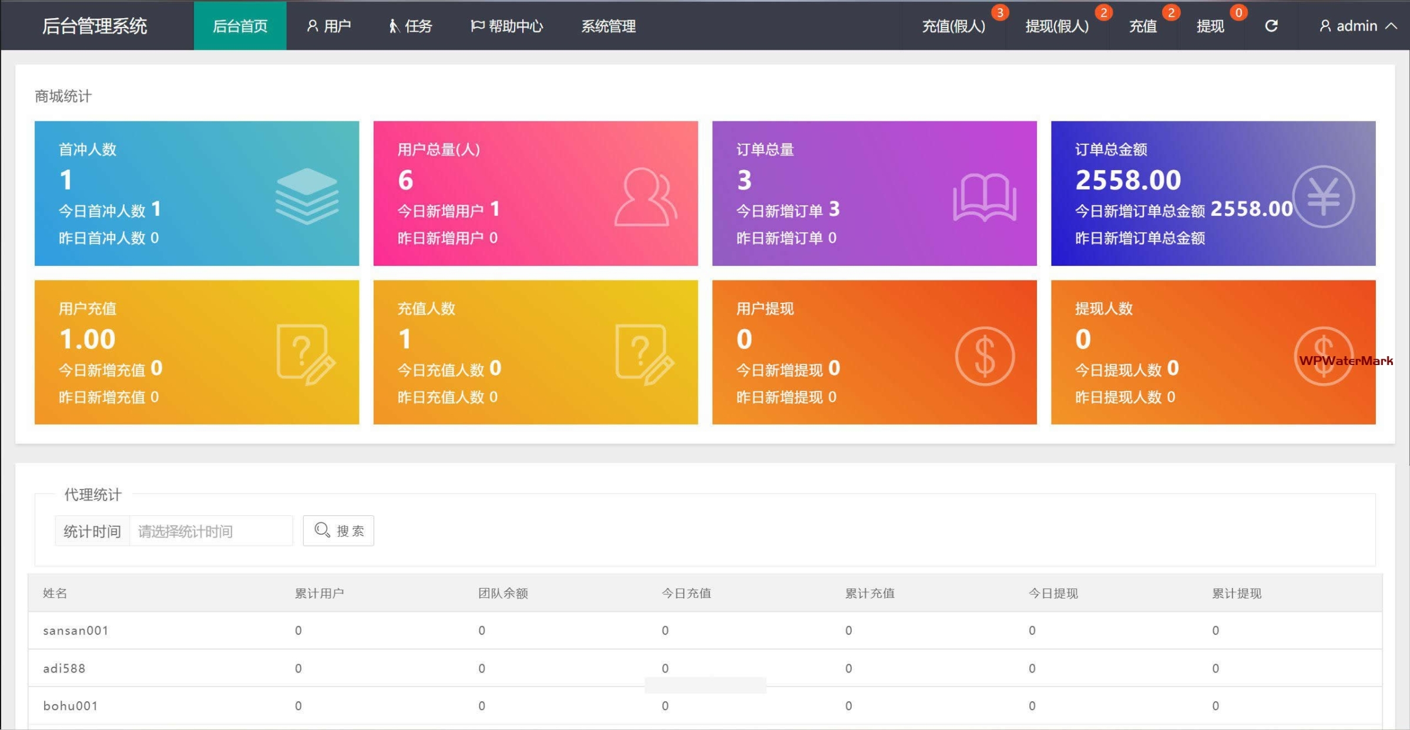Click the users icon on 用户总量 card
The image size is (1410, 730).
[645, 197]
